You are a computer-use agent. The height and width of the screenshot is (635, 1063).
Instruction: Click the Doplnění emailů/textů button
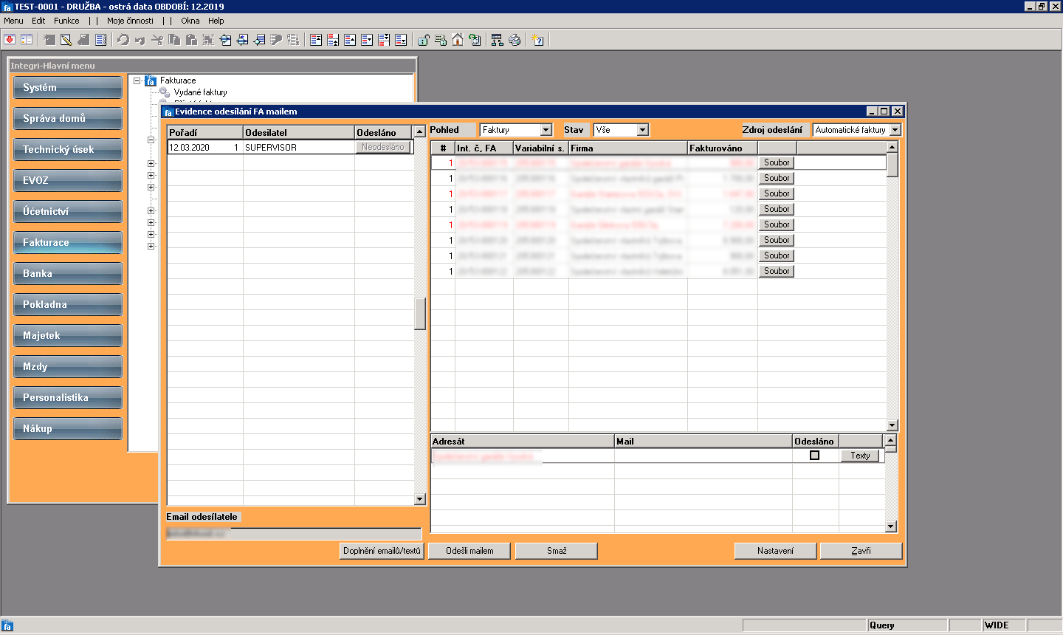pyautogui.click(x=382, y=551)
